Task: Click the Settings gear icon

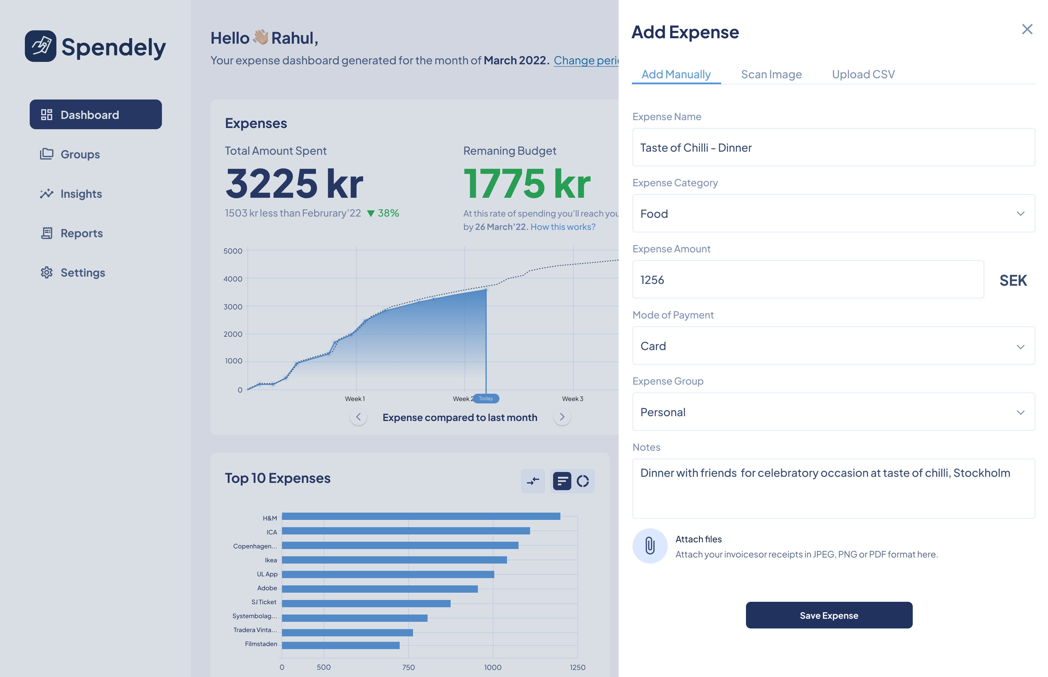Action: tap(47, 273)
